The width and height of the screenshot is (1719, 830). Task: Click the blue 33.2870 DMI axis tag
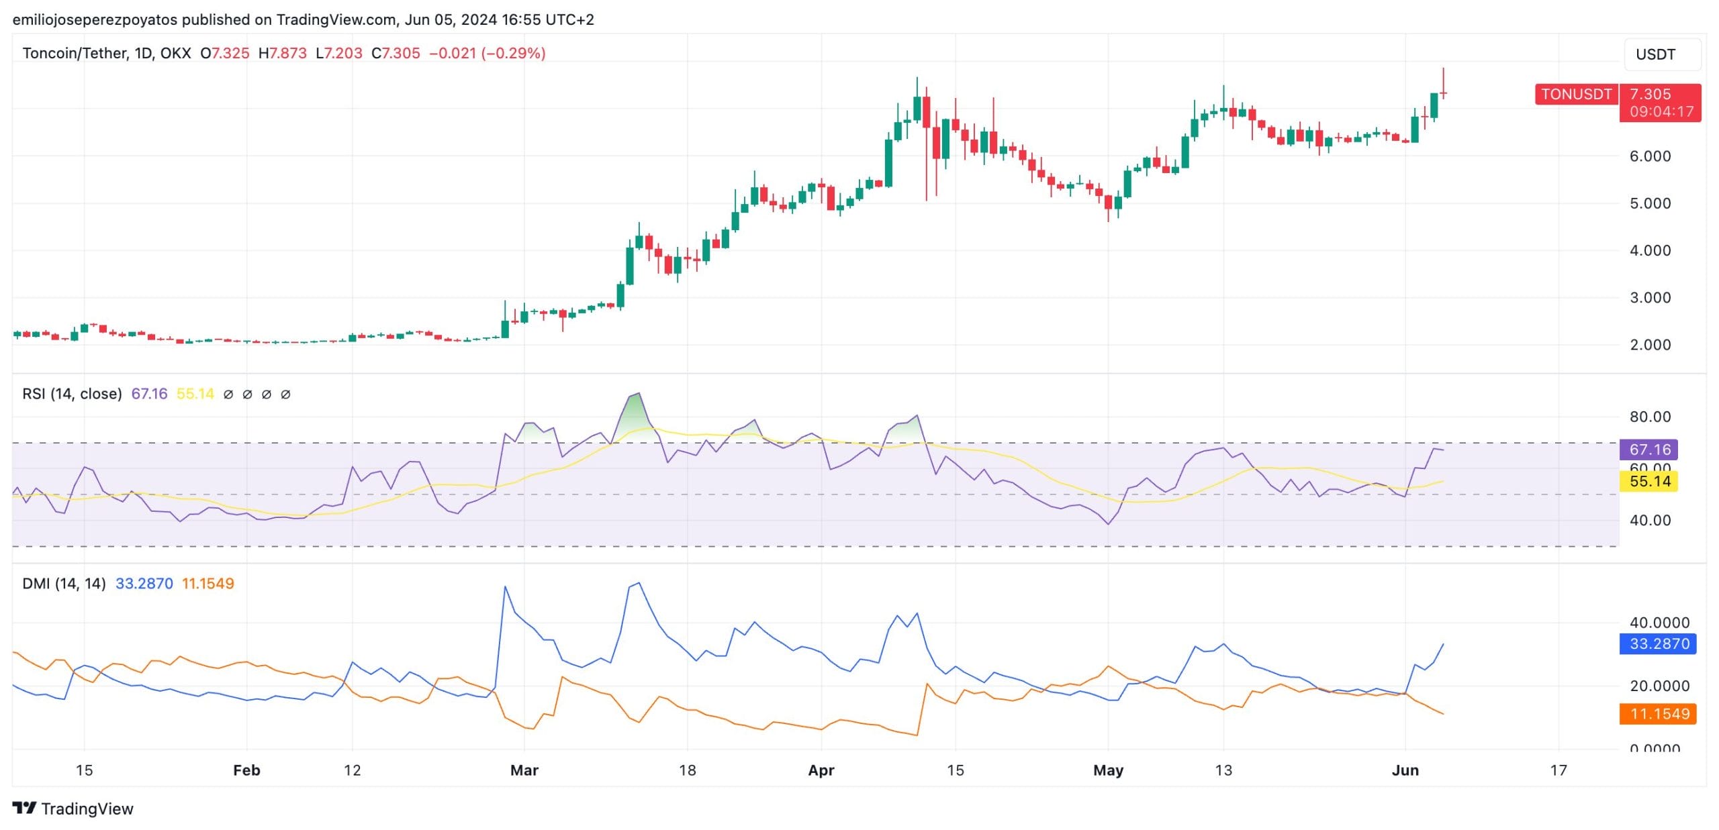1658,643
